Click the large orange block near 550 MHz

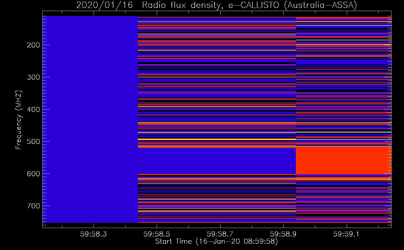pyautogui.click(x=344, y=160)
